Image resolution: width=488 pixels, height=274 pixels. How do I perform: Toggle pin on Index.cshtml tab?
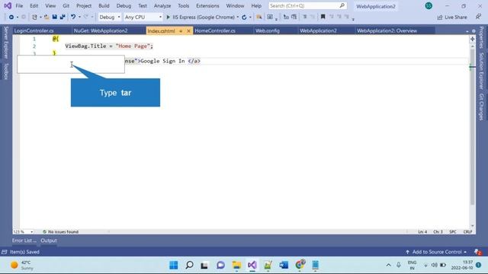181,31
